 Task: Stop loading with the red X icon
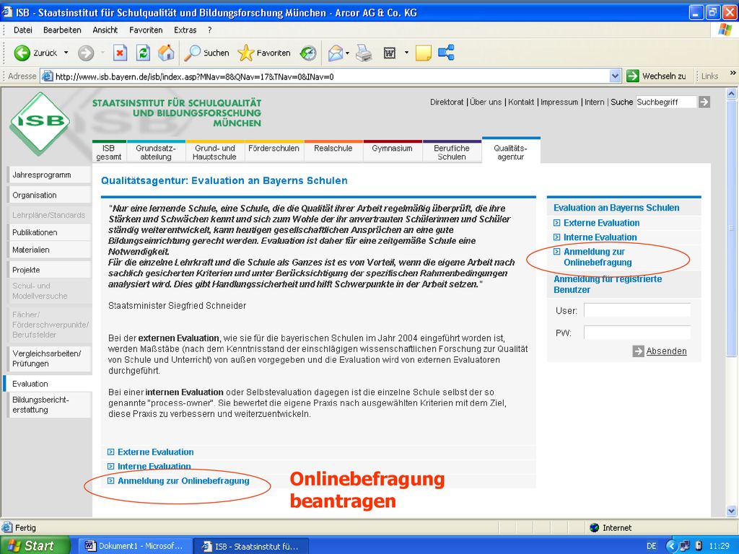point(121,53)
